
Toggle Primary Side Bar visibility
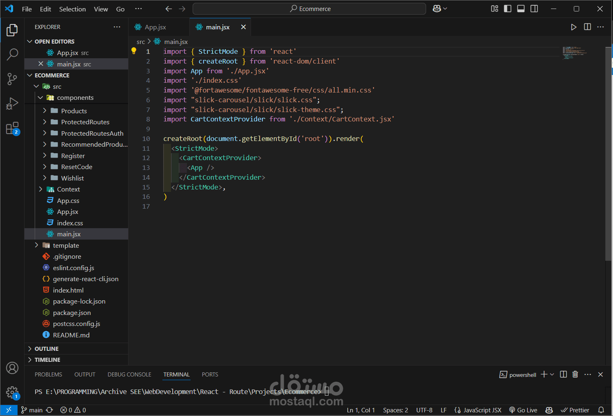[x=508, y=9]
